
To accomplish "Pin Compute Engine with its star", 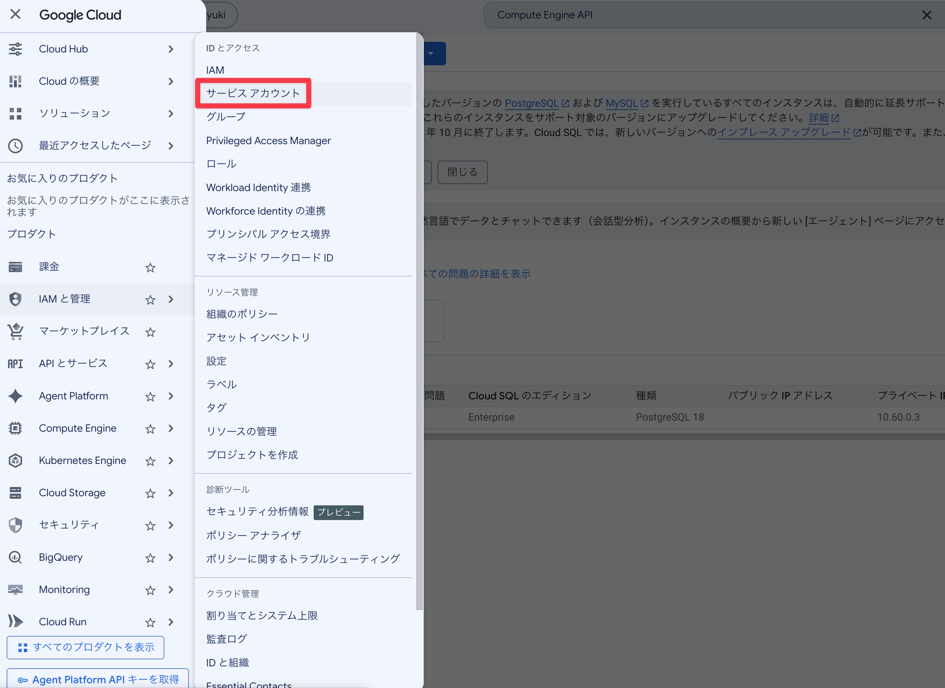I will click(x=150, y=429).
